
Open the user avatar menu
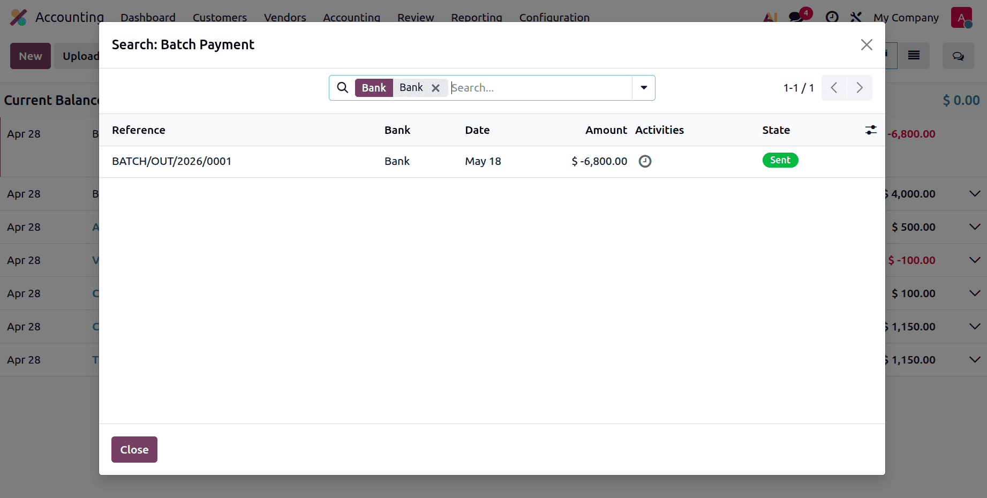[x=961, y=17]
